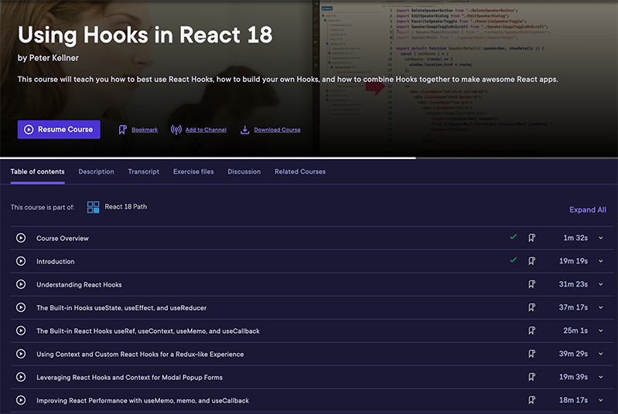Click the React 18 Path grid icon
The image size is (618, 414).
[93, 207]
